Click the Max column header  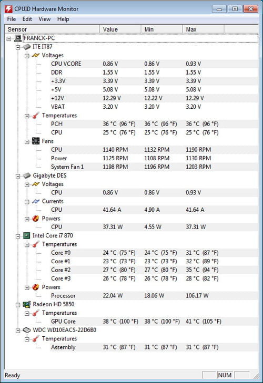(203, 29)
